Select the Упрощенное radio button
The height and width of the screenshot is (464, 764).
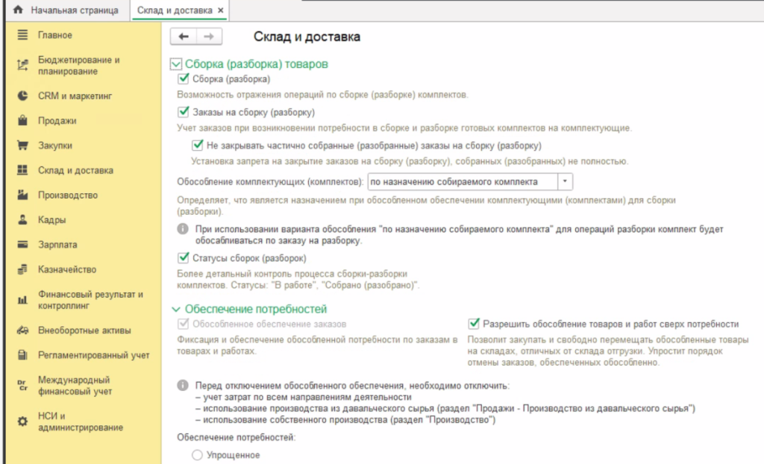point(197,456)
